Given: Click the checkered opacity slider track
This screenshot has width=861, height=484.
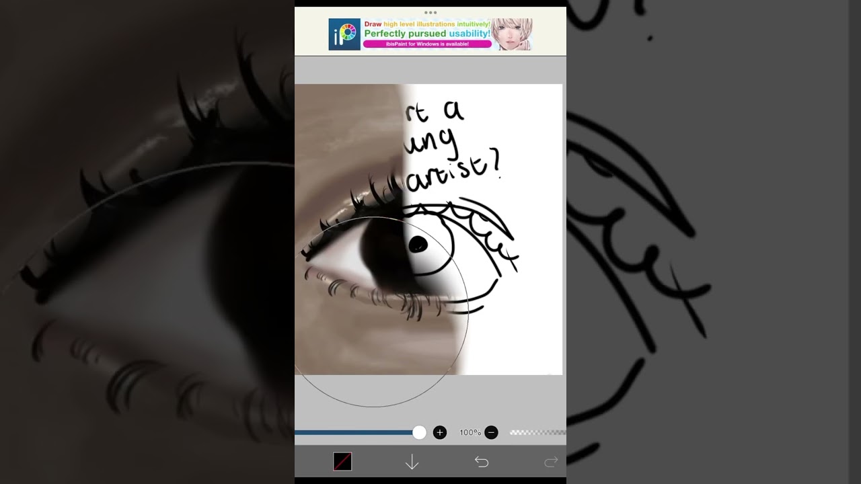Looking at the screenshot, I should click(x=537, y=433).
